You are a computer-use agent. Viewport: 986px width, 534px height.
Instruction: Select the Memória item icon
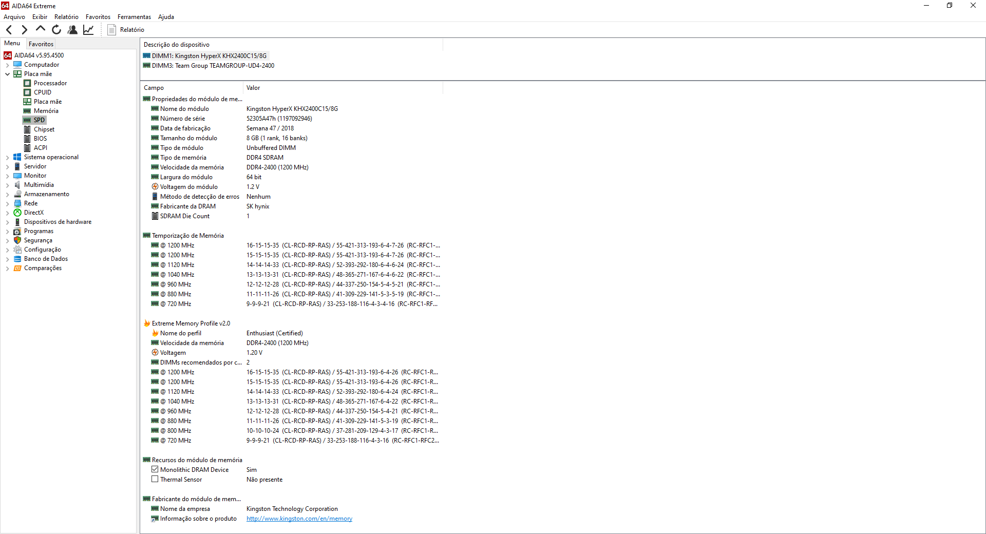click(x=27, y=111)
